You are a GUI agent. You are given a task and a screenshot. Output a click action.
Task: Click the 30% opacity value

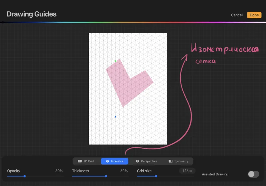click(59, 171)
